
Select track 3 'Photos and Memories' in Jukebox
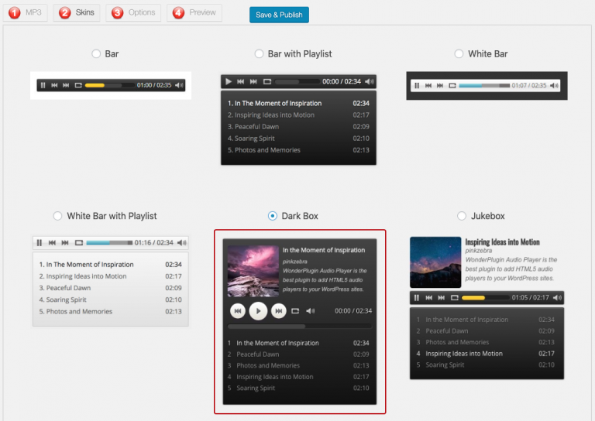(x=486, y=342)
